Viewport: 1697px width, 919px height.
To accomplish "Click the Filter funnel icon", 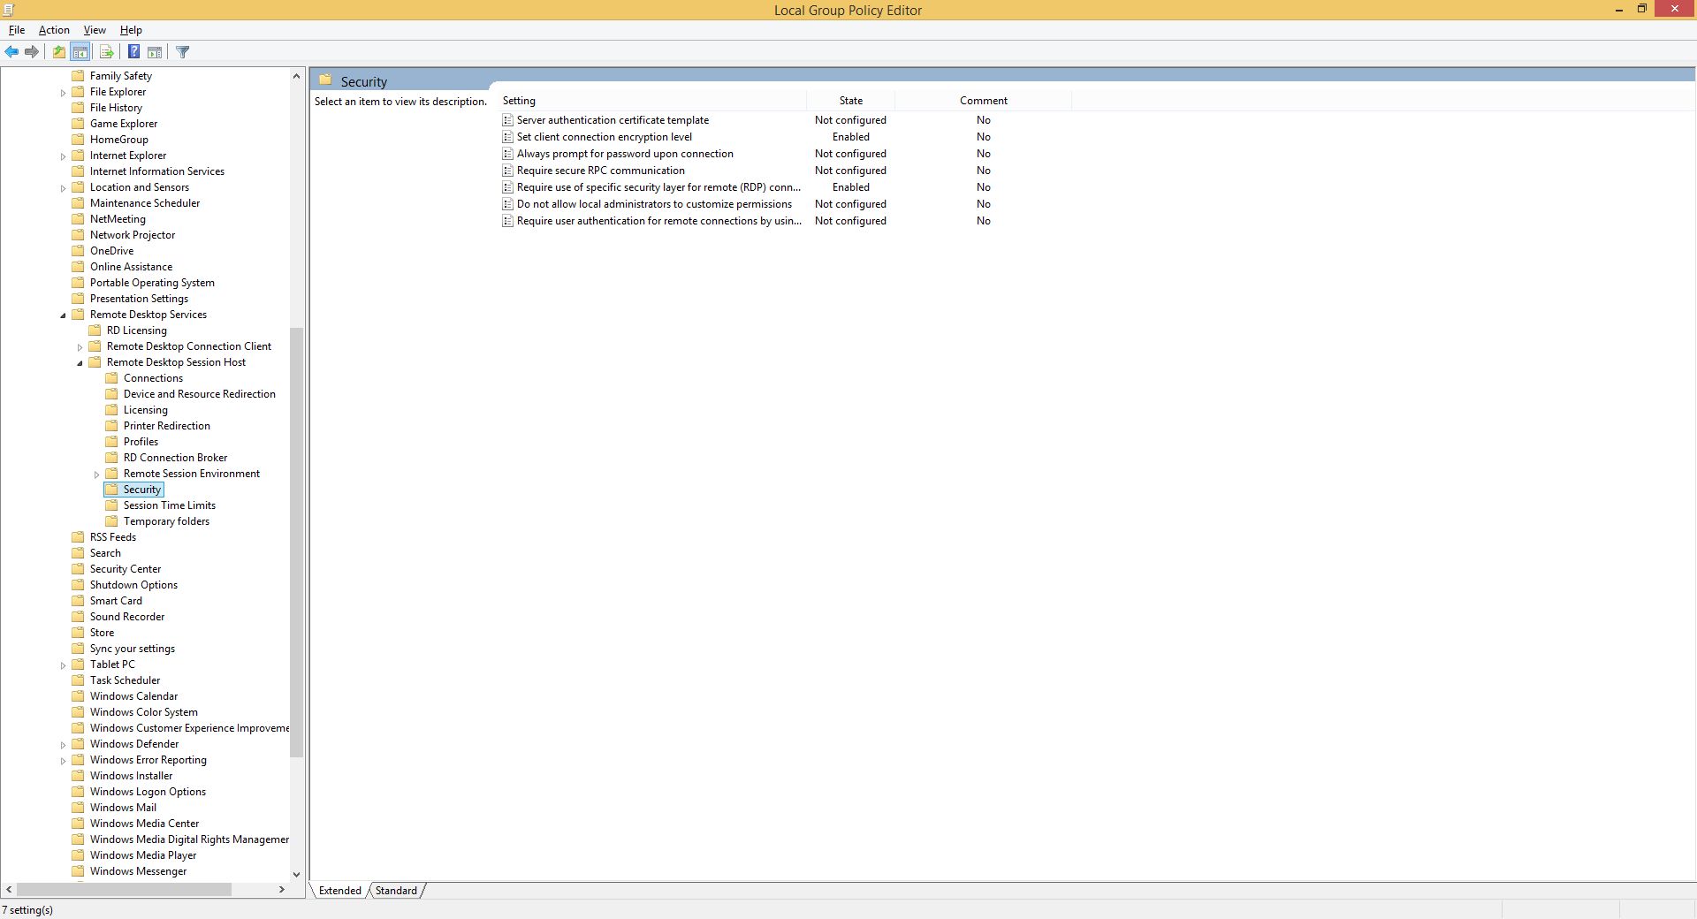I will [183, 52].
